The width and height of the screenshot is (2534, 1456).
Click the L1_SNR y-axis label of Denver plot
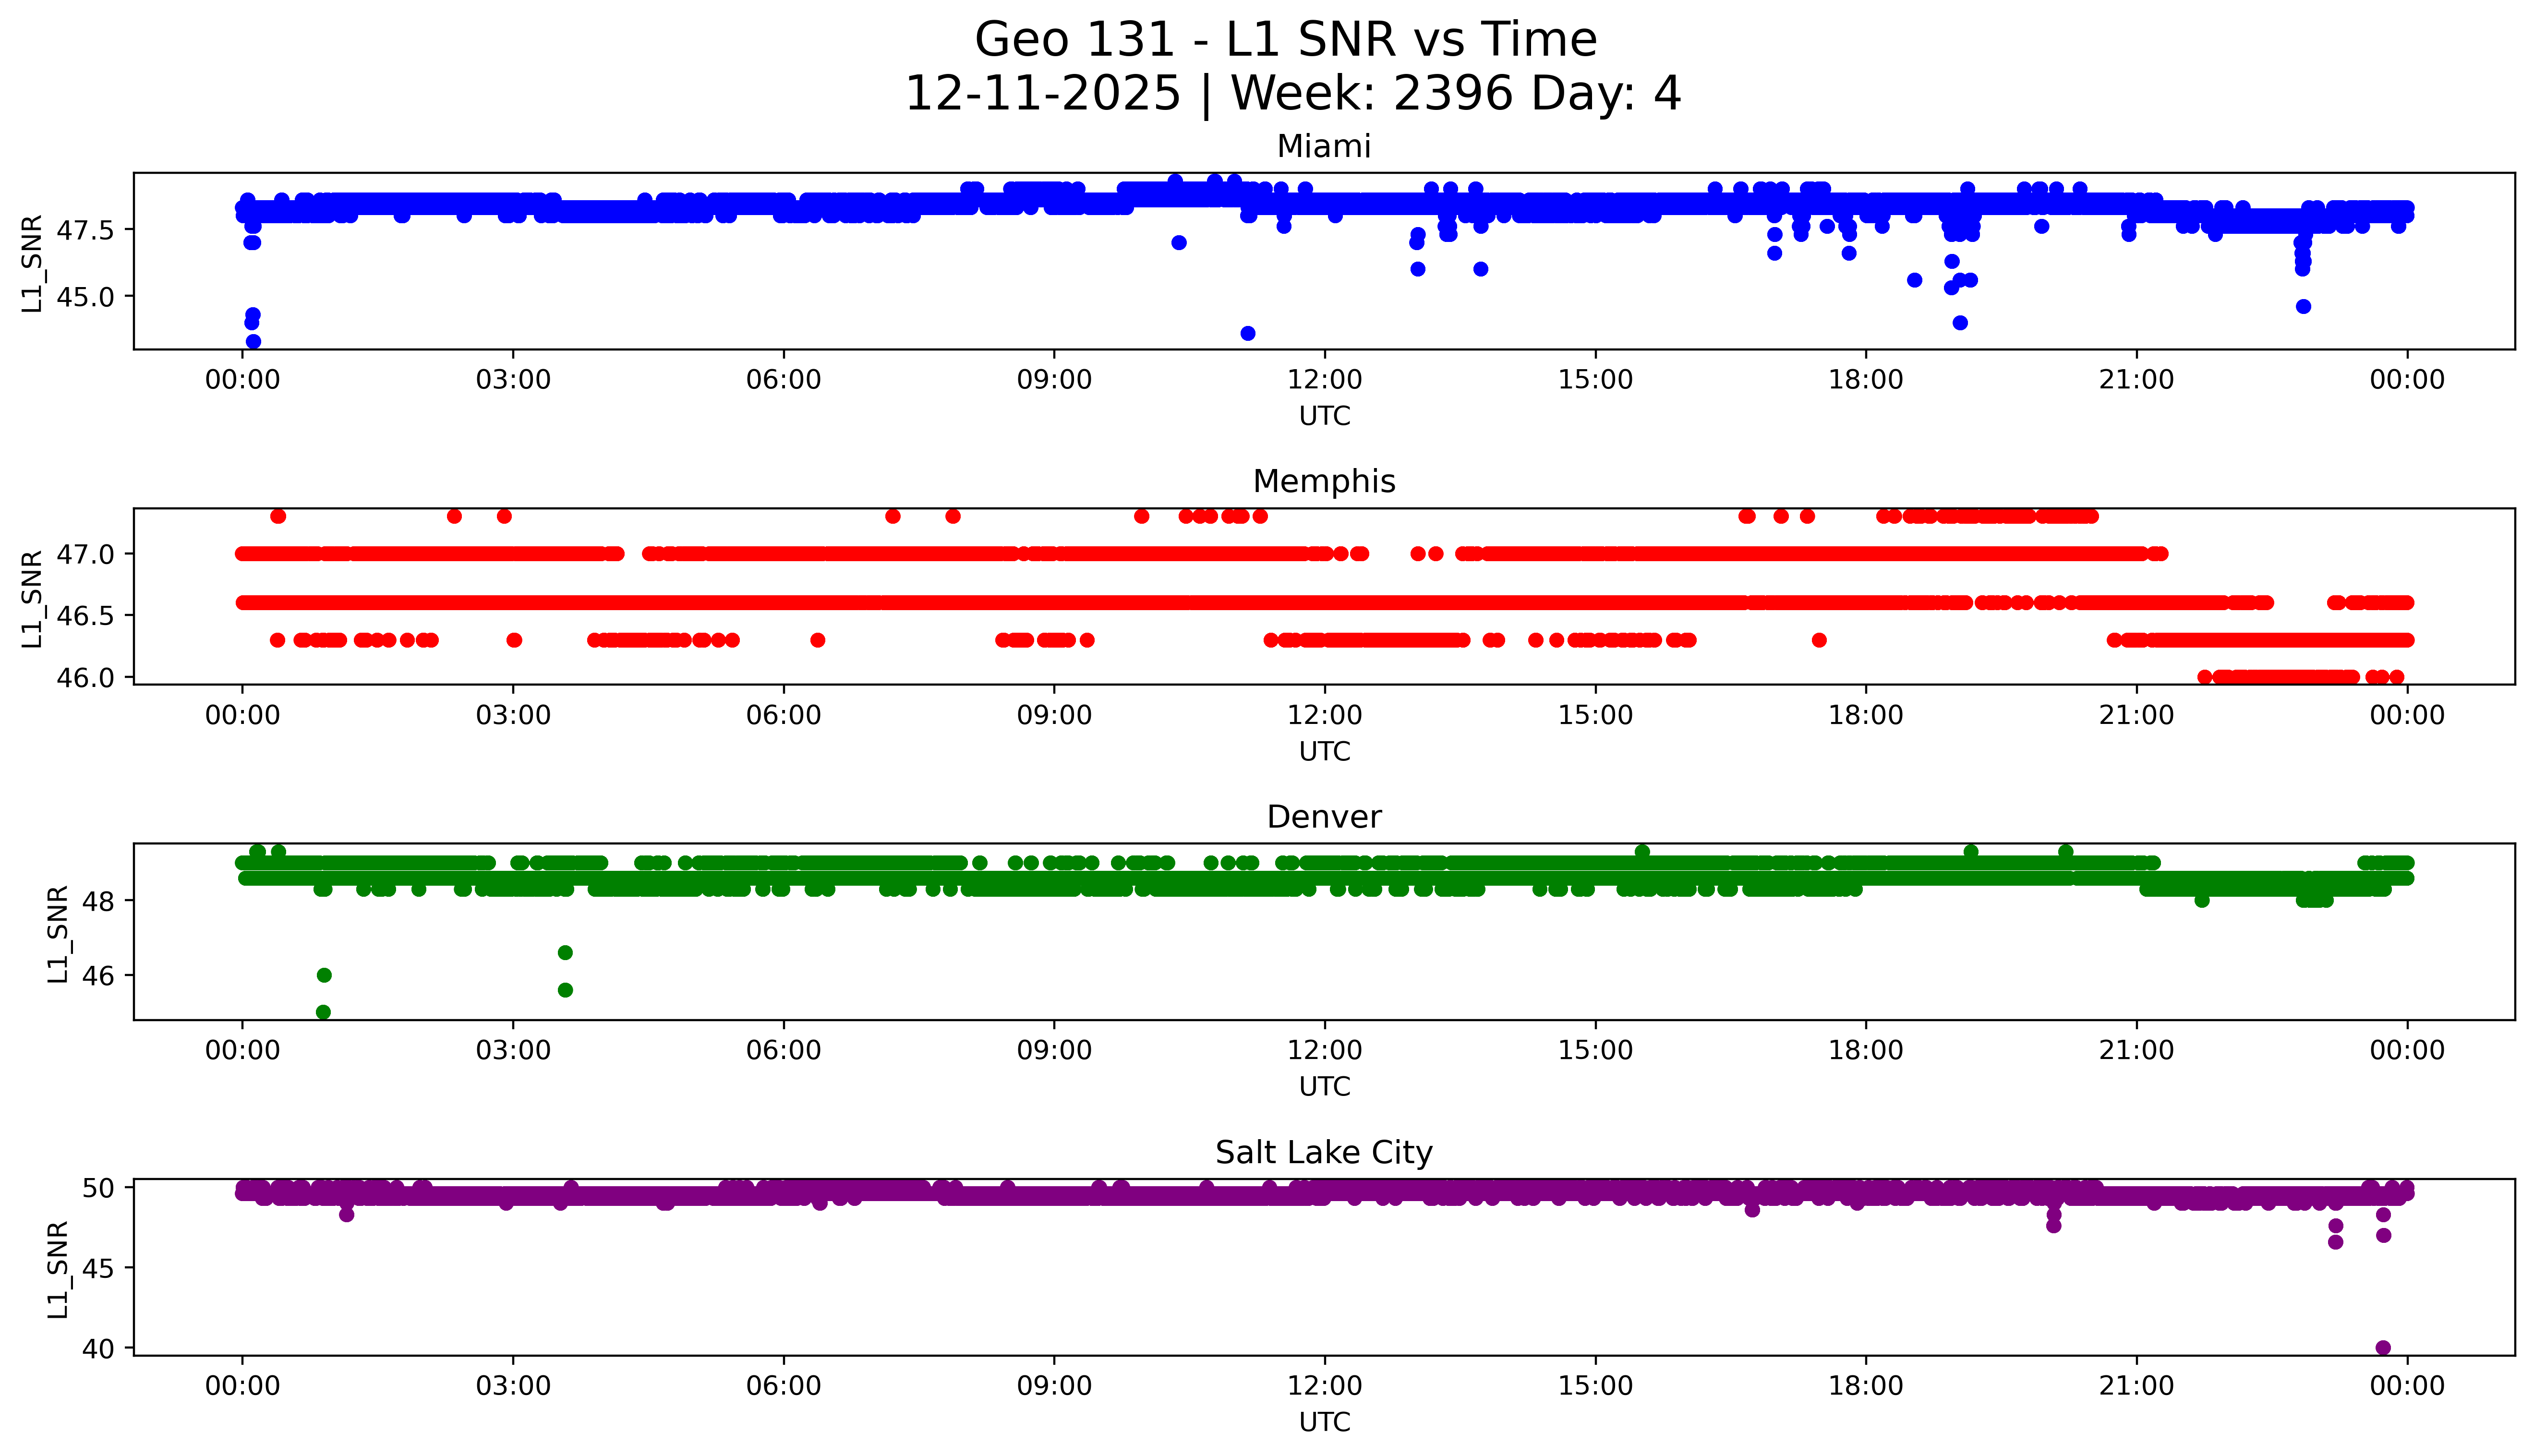click(x=58, y=933)
